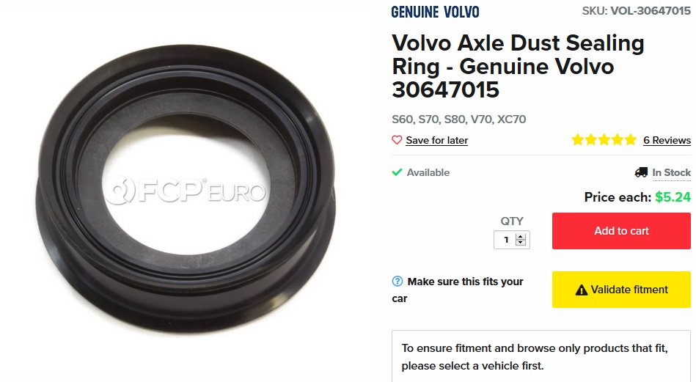This screenshot has height=382, width=696.
Task: Click the Save for later link
Action: (437, 140)
